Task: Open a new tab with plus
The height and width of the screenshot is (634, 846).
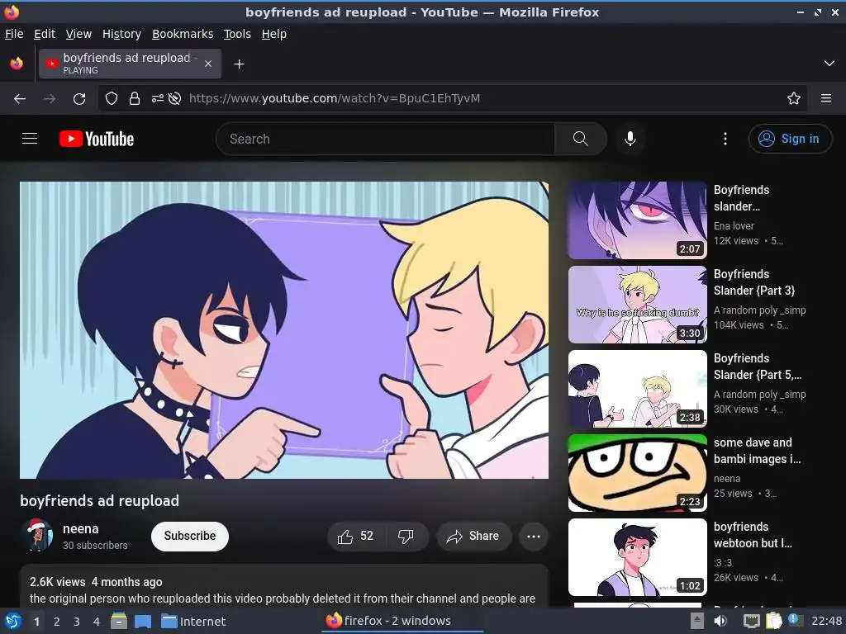Action: (239, 64)
